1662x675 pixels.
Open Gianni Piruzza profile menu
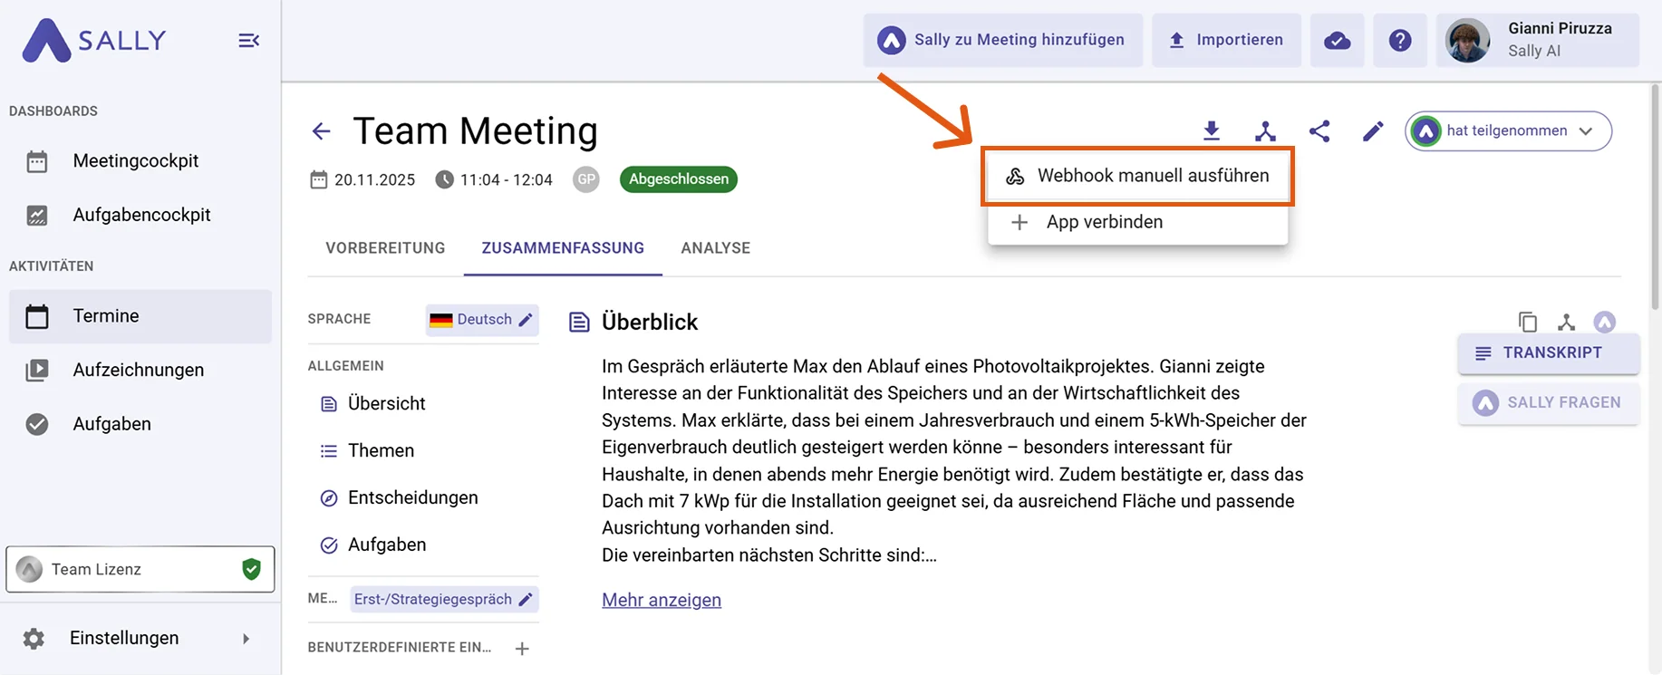pos(1538,40)
